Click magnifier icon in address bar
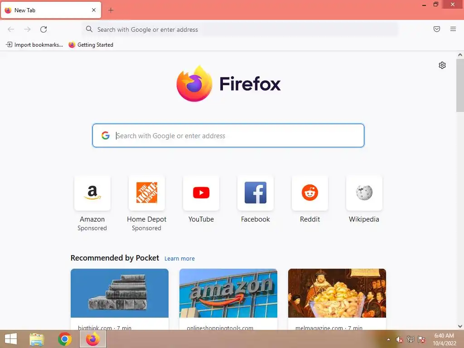The width and height of the screenshot is (464, 348). pos(89,29)
